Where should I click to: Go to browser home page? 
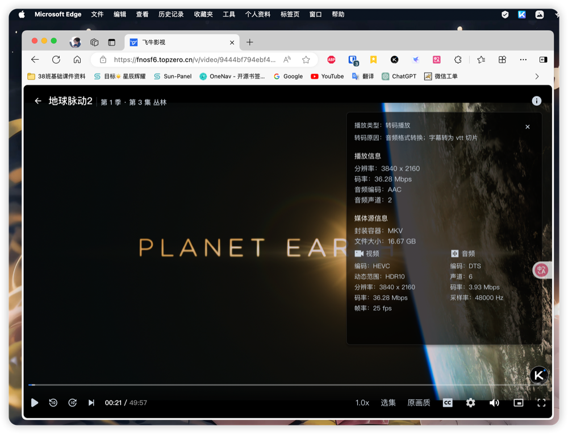(x=77, y=60)
